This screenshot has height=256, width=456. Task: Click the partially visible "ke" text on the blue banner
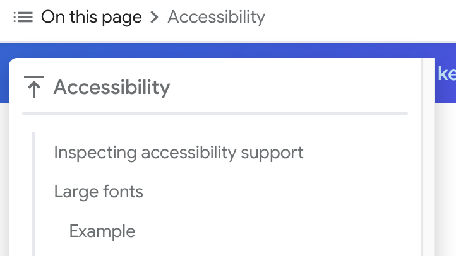click(x=447, y=74)
